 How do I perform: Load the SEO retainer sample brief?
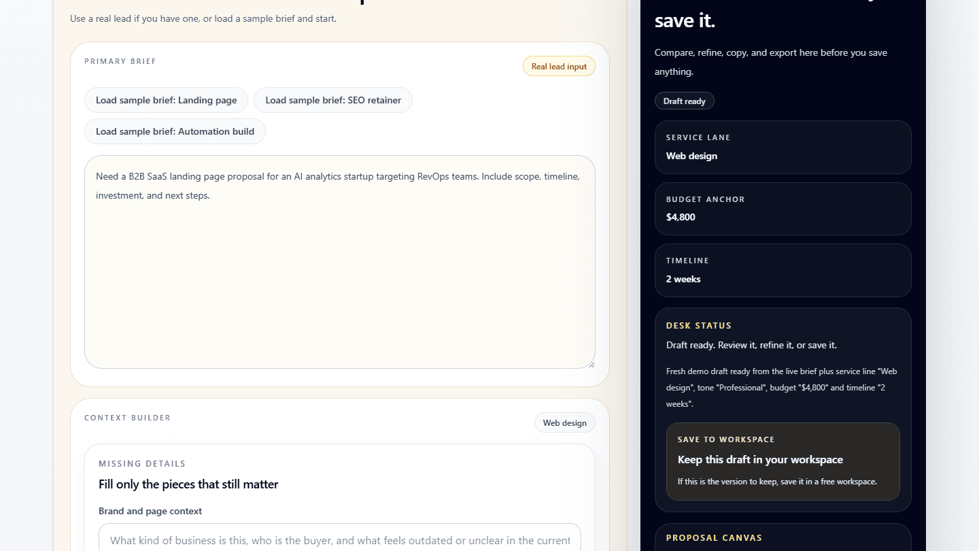click(x=332, y=100)
